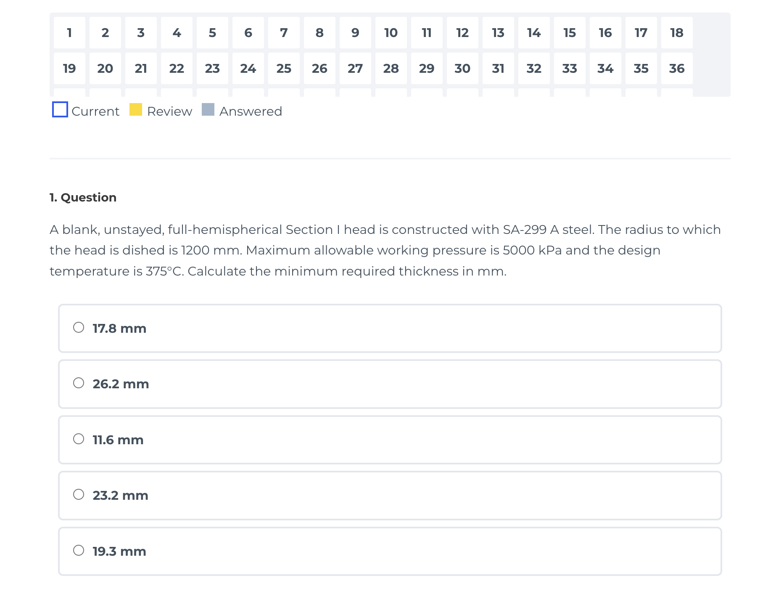Viewport: 776px width, 594px height.
Task: Go to question 36
Action: tap(677, 69)
